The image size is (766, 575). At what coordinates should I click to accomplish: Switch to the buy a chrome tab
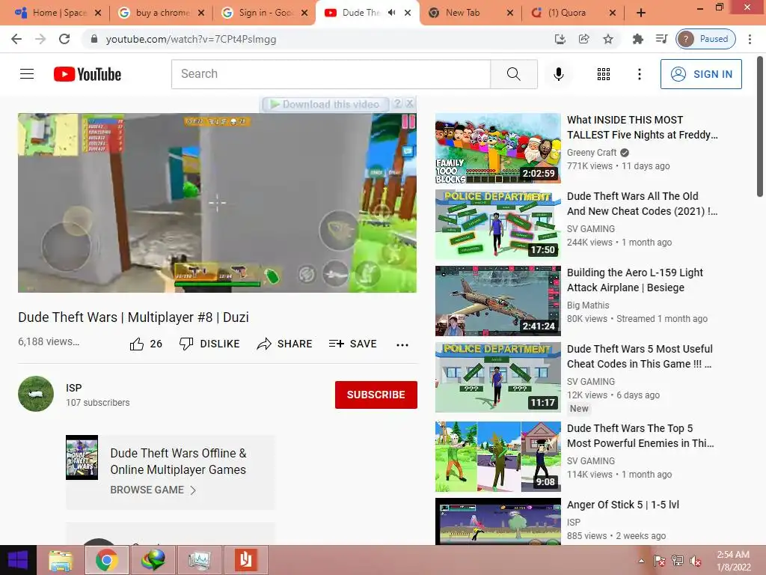click(162, 13)
